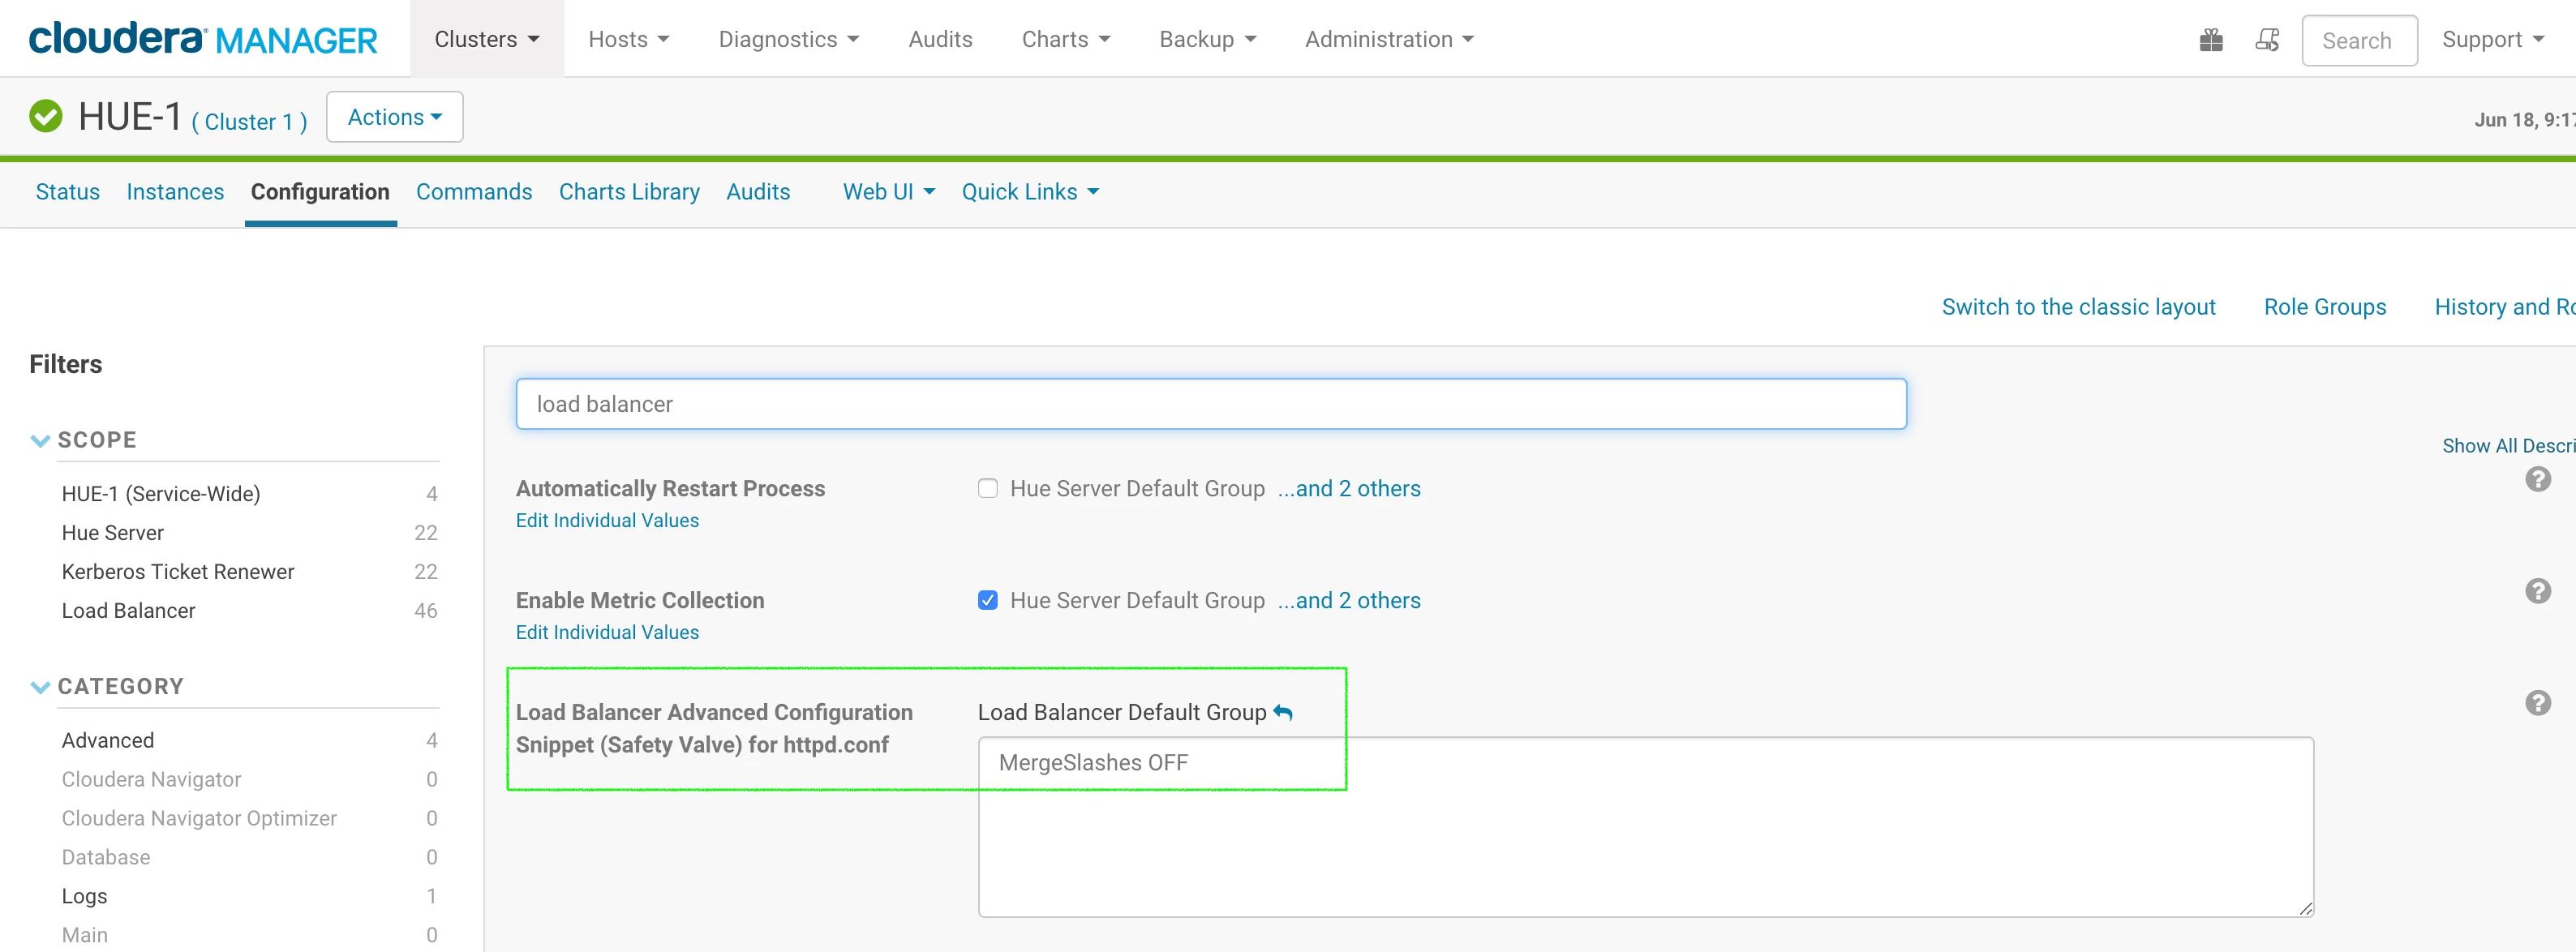Enable Automatically Restart Process checkbox
The image size is (2576, 952).
click(987, 489)
